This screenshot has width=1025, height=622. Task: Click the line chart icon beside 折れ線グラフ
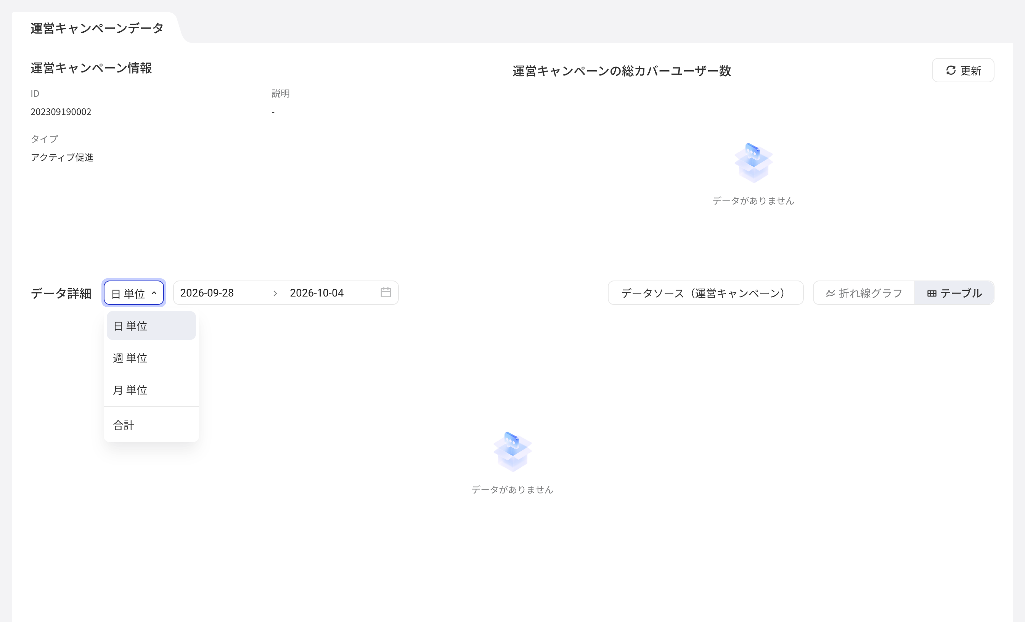830,293
